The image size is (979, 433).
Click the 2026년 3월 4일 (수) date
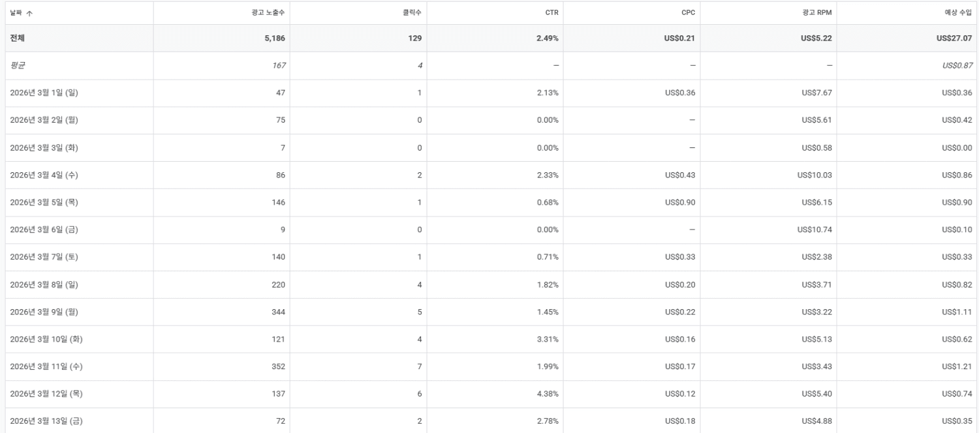click(44, 175)
